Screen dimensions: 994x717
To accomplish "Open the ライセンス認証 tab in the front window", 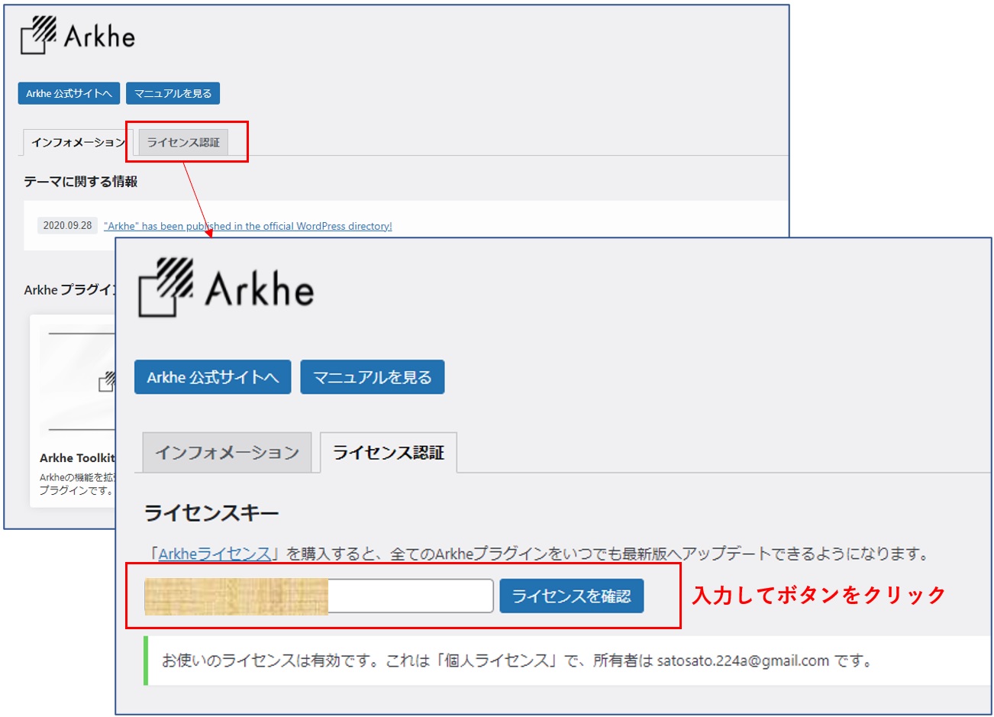I will [389, 452].
